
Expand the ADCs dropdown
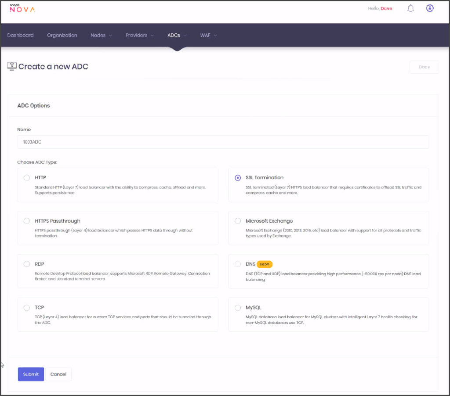point(176,35)
